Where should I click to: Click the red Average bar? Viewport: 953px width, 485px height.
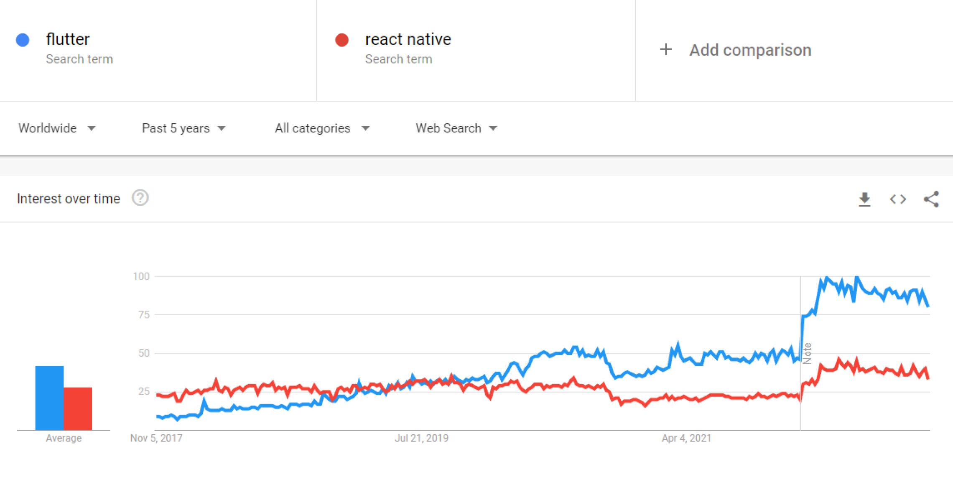point(78,408)
